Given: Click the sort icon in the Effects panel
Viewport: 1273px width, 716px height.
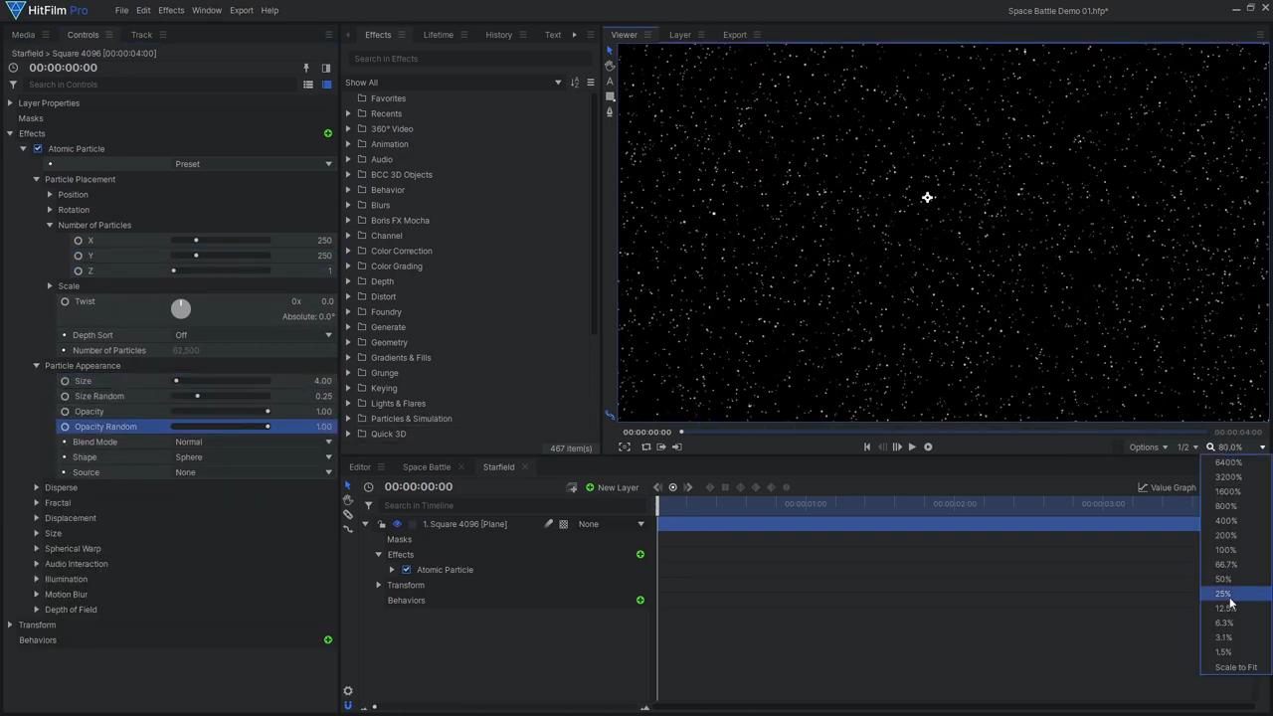Looking at the screenshot, I should click(575, 83).
